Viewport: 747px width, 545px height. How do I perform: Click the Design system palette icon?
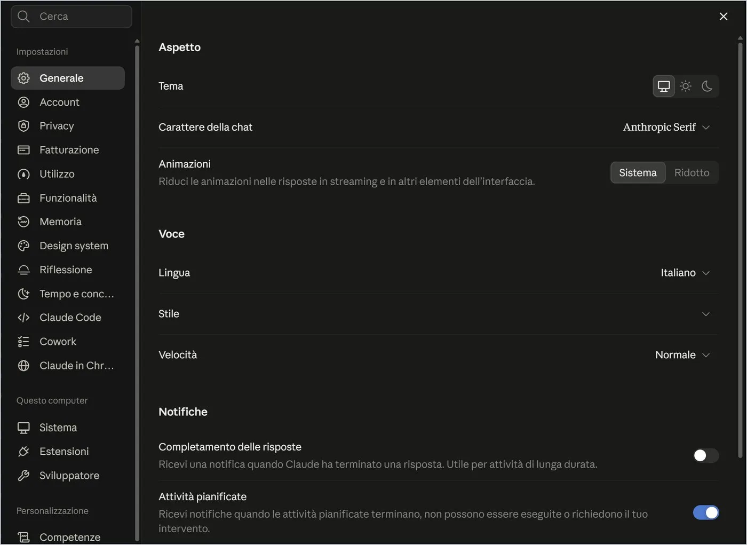(23, 246)
